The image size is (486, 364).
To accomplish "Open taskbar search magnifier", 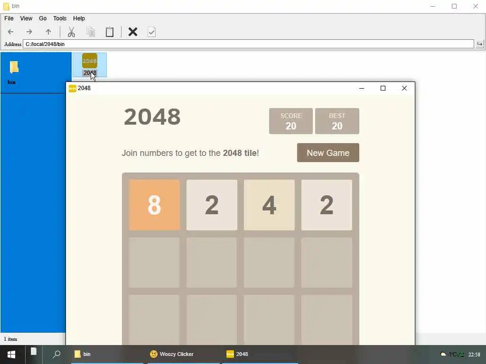I will point(56,354).
